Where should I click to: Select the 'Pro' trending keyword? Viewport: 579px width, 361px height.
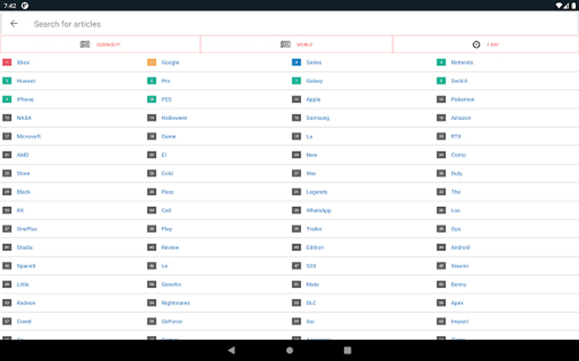[166, 81]
